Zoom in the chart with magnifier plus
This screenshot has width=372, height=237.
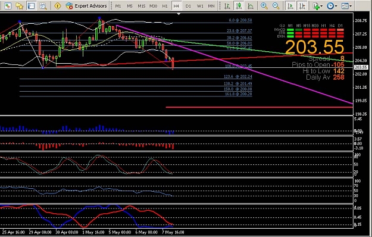click(264, 6)
